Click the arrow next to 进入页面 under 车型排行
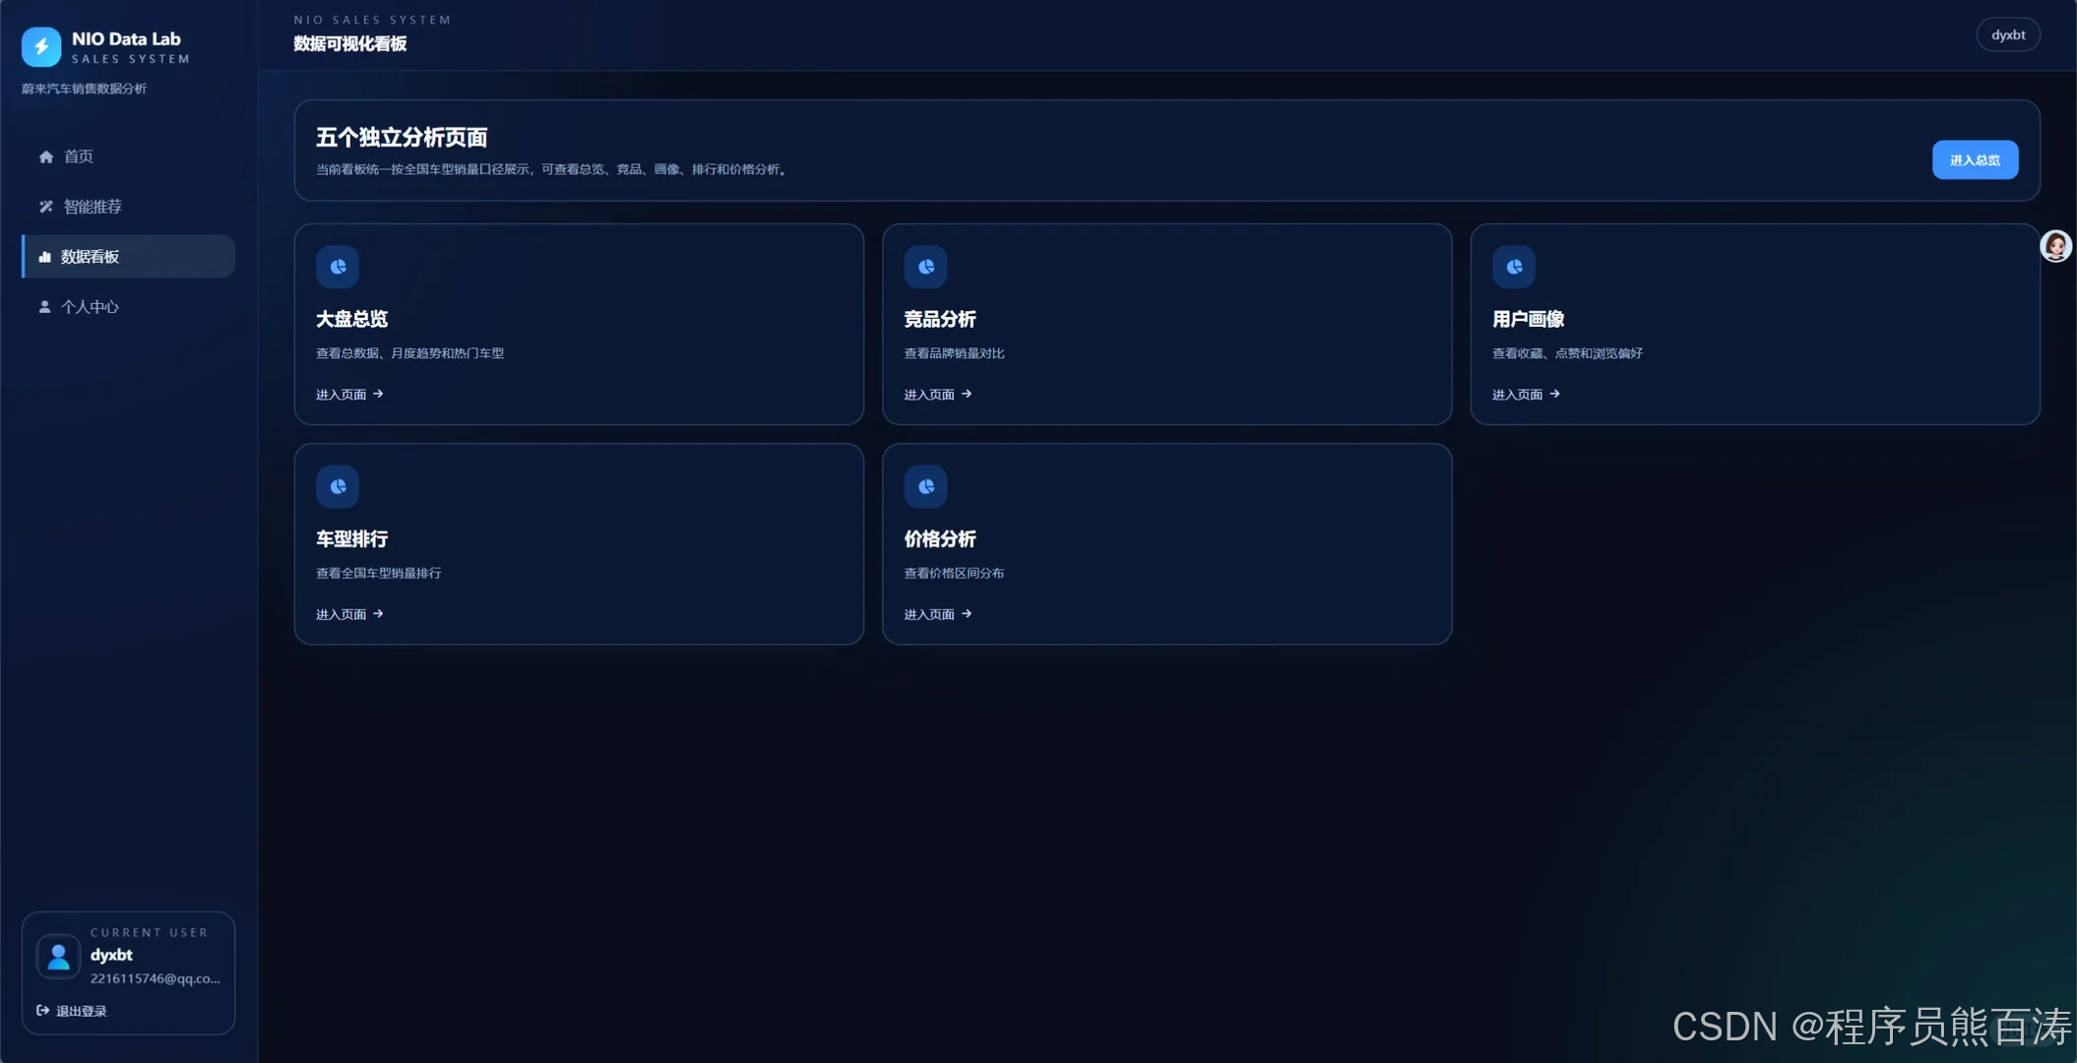This screenshot has height=1063, width=2077. (378, 614)
